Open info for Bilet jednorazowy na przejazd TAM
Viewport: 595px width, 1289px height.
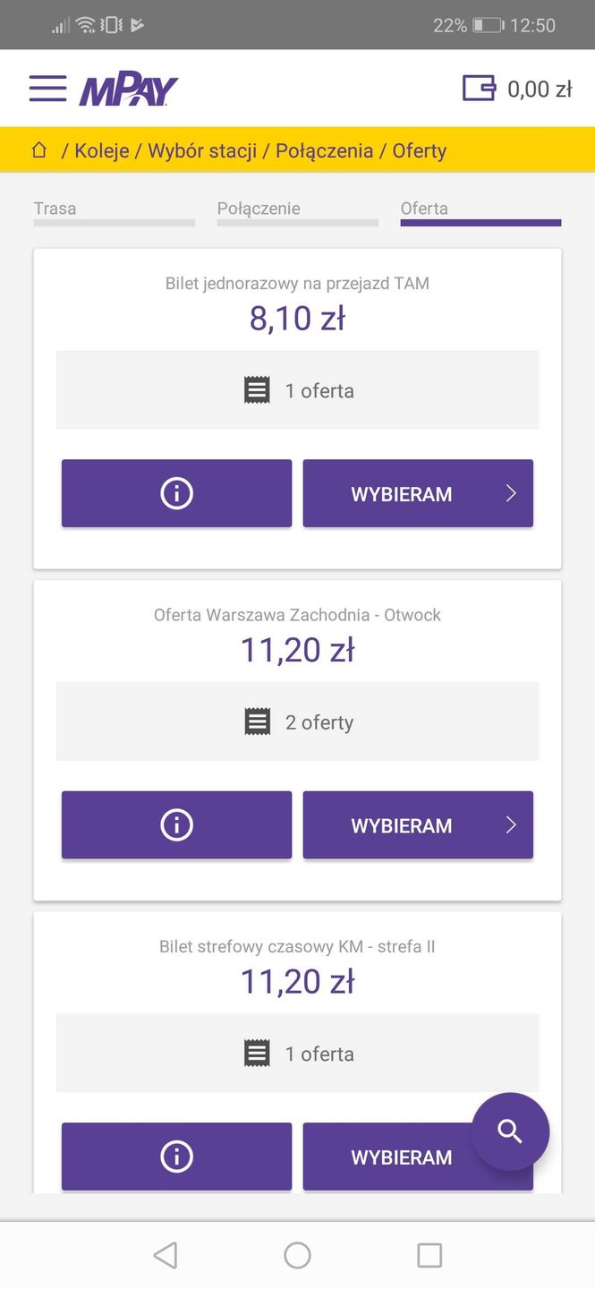coord(175,492)
